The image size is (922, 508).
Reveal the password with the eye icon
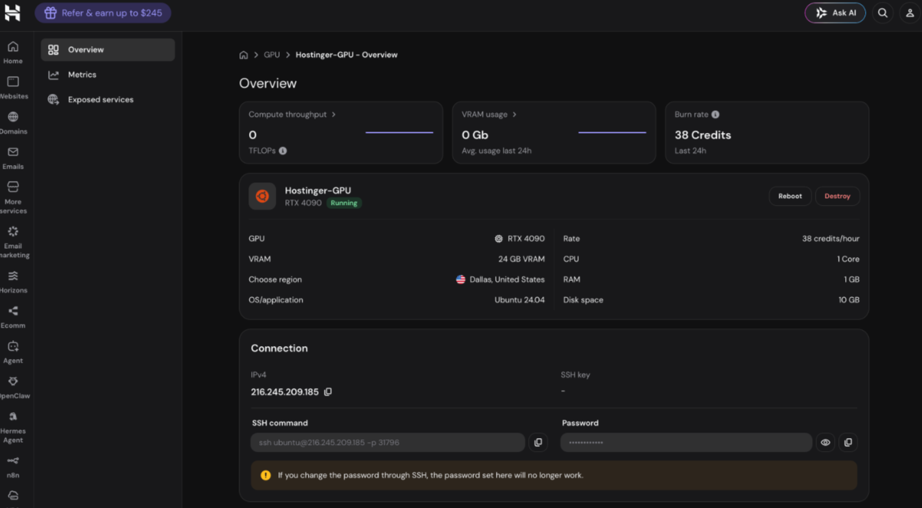pos(825,442)
